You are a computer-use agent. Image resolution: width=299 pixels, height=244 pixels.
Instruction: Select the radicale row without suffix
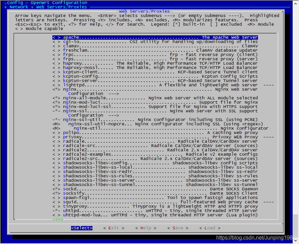click(155, 142)
